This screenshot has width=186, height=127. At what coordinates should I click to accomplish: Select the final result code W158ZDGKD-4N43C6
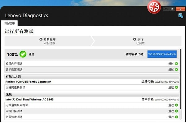point(162,54)
